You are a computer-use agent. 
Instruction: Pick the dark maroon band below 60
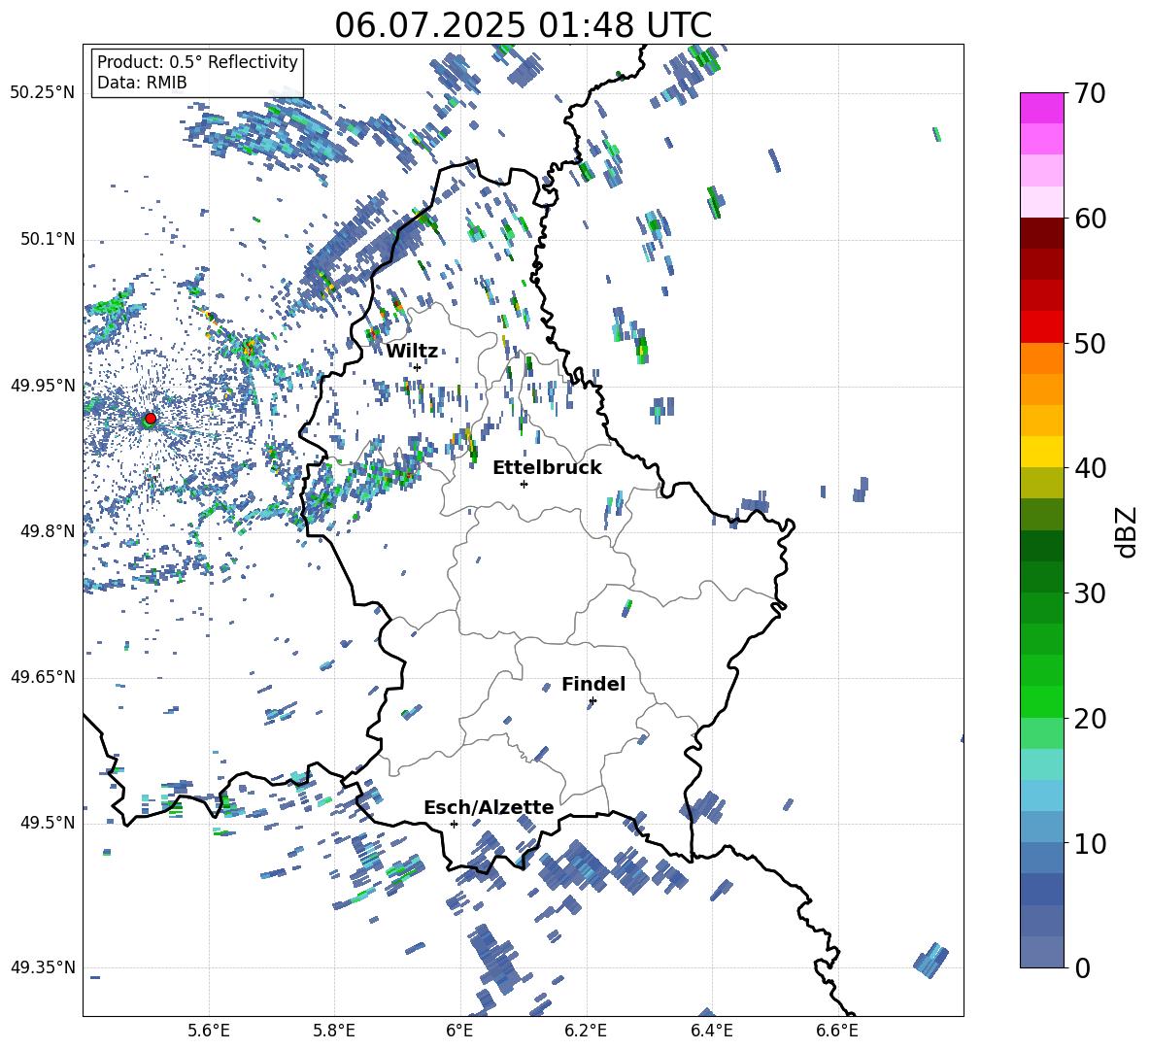click(x=1041, y=232)
